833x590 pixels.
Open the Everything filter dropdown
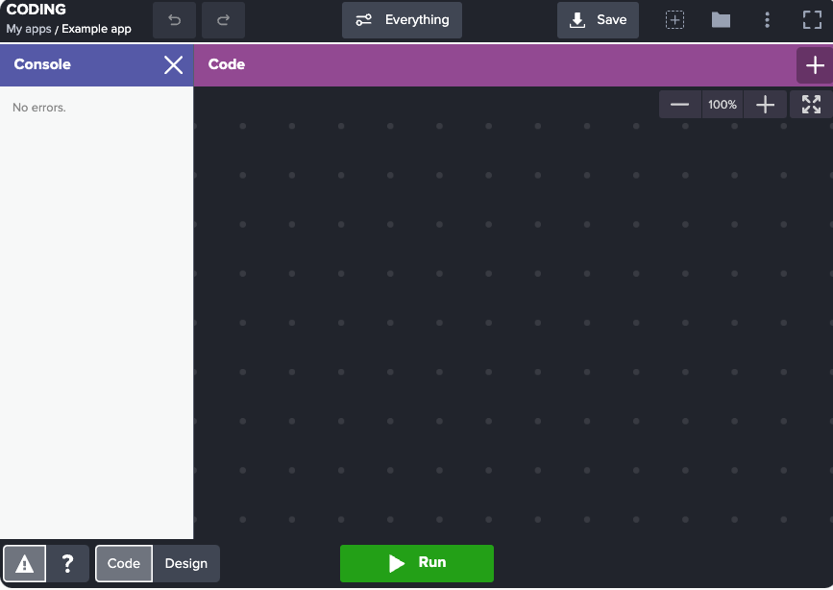[x=402, y=19]
